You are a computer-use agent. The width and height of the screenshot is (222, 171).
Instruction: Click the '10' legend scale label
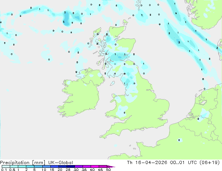click(x=44, y=170)
